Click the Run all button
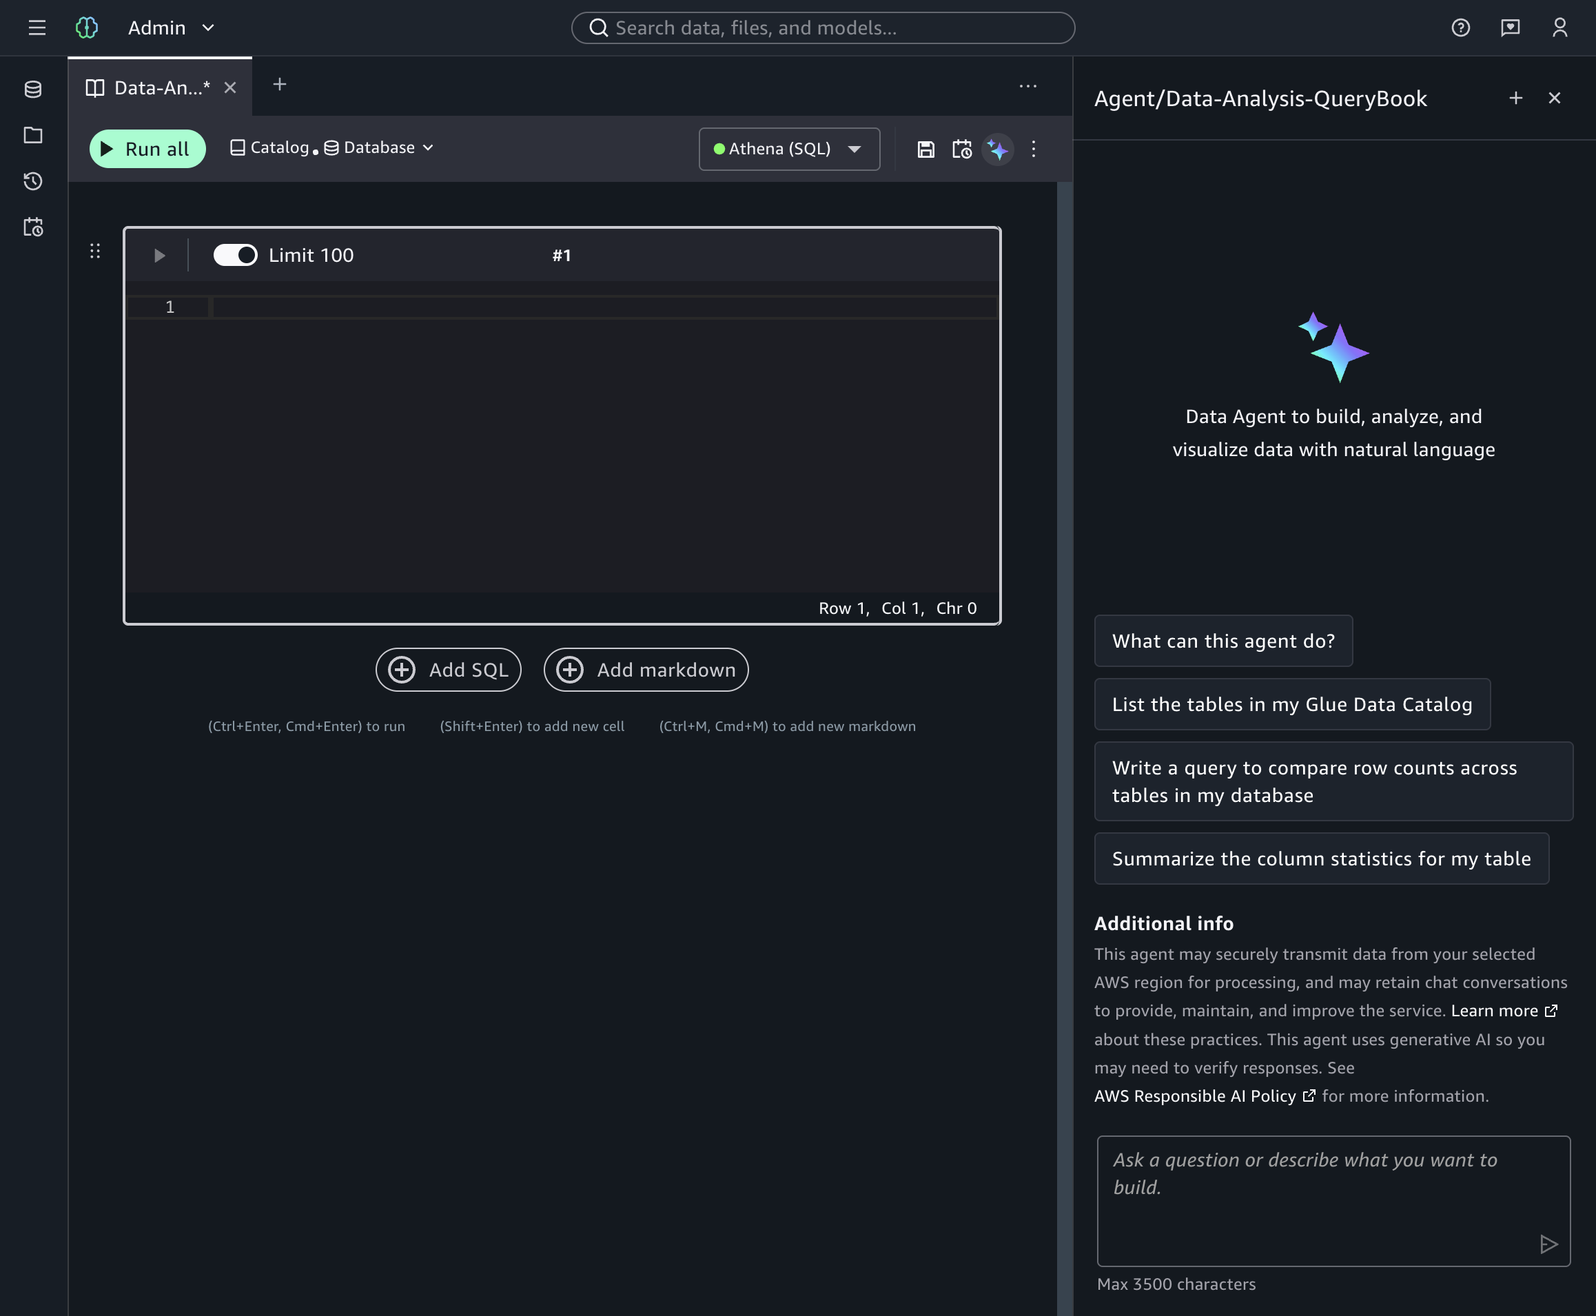This screenshot has height=1316, width=1596. click(x=147, y=149)
